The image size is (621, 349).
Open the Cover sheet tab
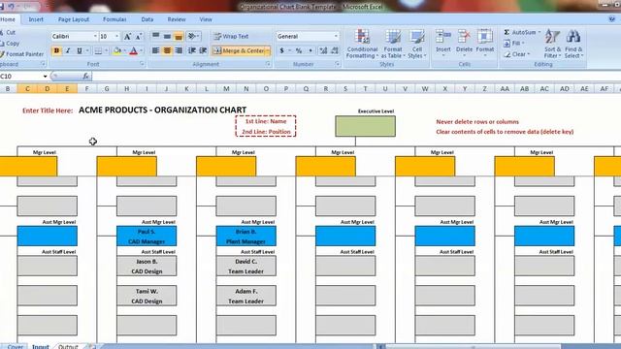pos(16,346)
